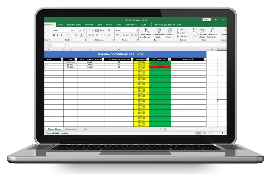Click the insert function fx icon
Viewport: 271px width, 174px height.
pyautogui.click(x=65, y=45)
